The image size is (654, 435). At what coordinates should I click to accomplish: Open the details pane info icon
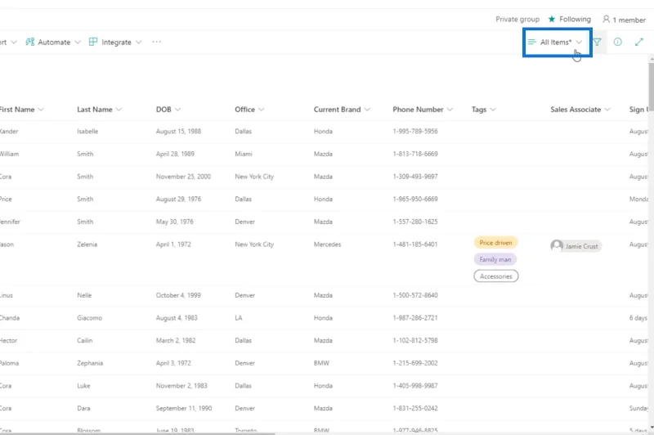point(618,42)
